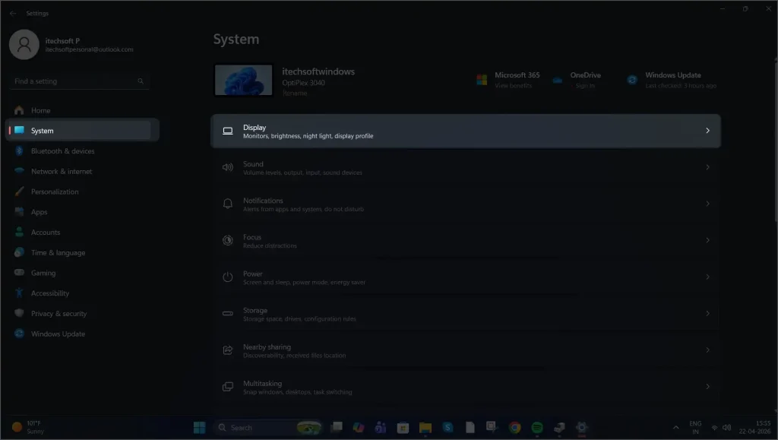This screenshot has height=440, width=778.
Task: Click the Notifications bell icon
Action: pos(227,204)
